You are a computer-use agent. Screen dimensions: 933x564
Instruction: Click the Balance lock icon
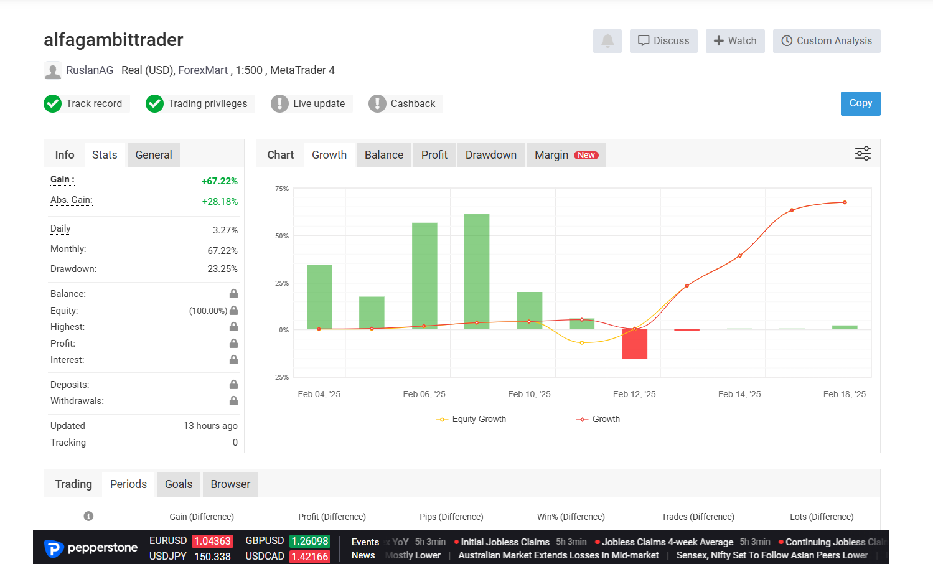233,293
